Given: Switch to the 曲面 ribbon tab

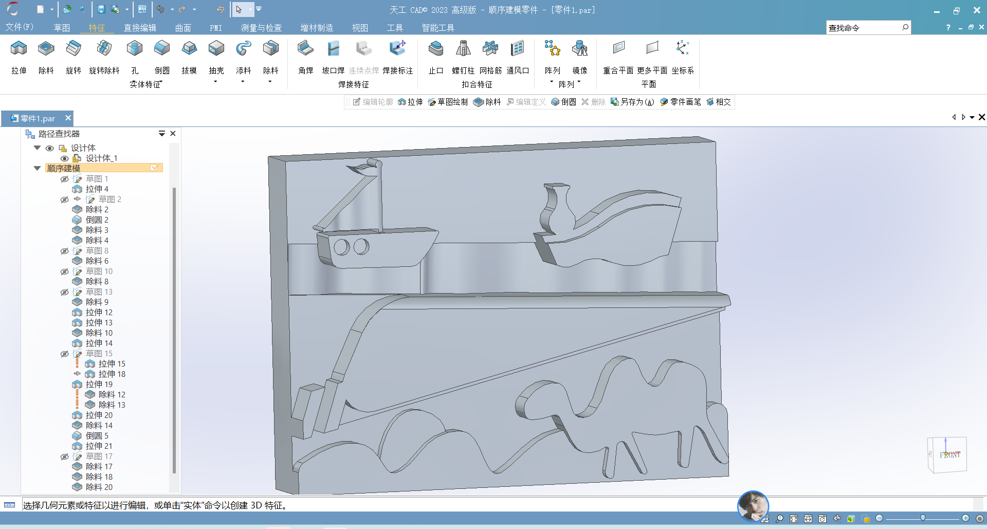Looking at the screenshot, I should [x=183, y=28].
